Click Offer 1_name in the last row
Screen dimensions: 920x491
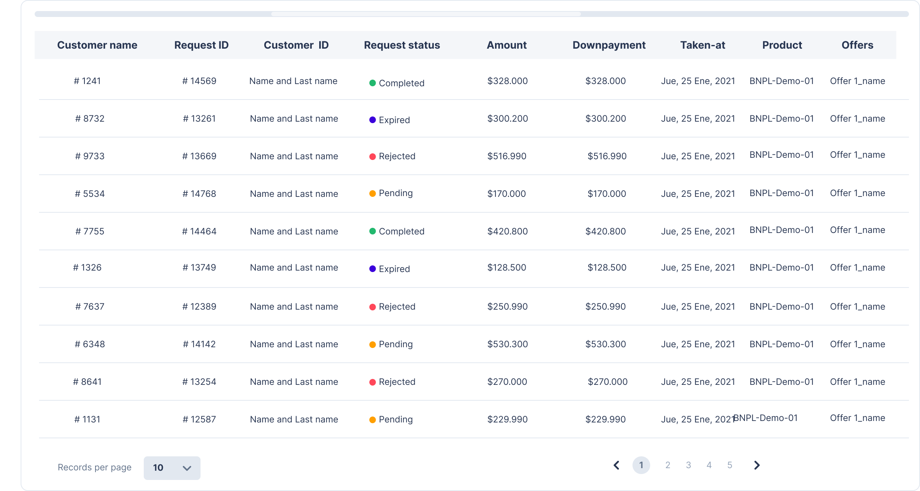pyautogui.click(x=857, y=418)
